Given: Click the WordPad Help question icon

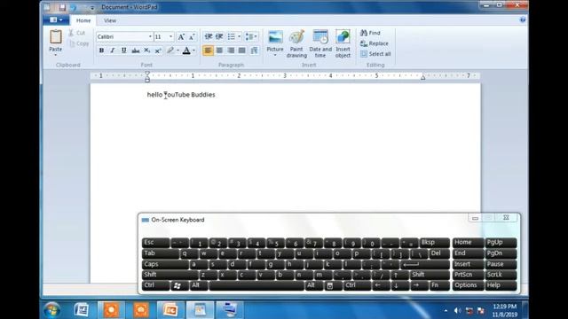Looking at the screenshot, I should (x=523, y=19).
